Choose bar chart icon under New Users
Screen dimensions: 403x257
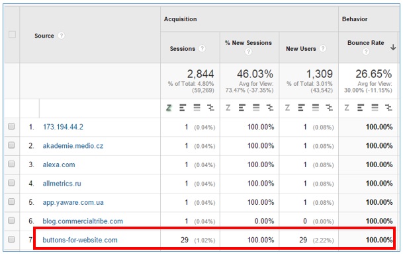coord(301,108)
